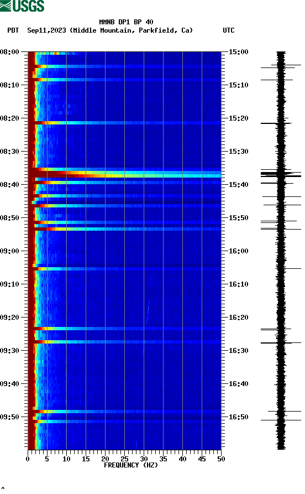Click the 08:10 PDT time label
305x494 pixels.
[9, 85]
